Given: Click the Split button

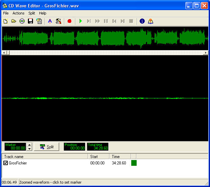Looking at the screenshot, I should coord(46,147).
